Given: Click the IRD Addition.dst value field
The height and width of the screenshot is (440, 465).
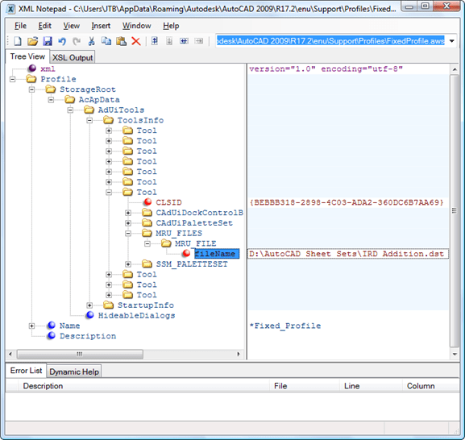Looking at the screenshot, I should [348, 254].
